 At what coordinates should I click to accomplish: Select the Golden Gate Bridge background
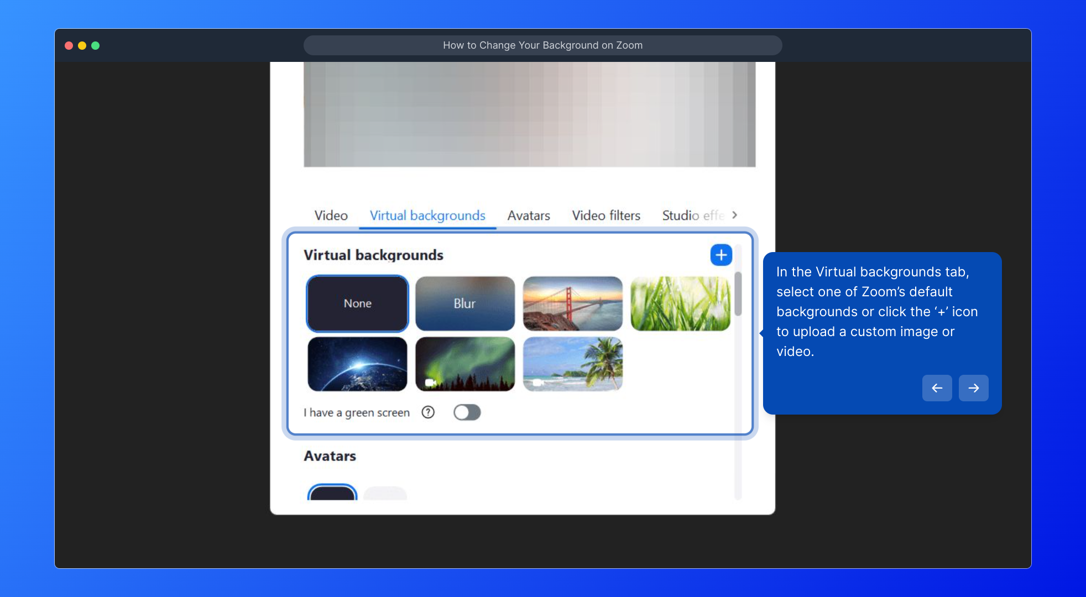coord(572,303)
